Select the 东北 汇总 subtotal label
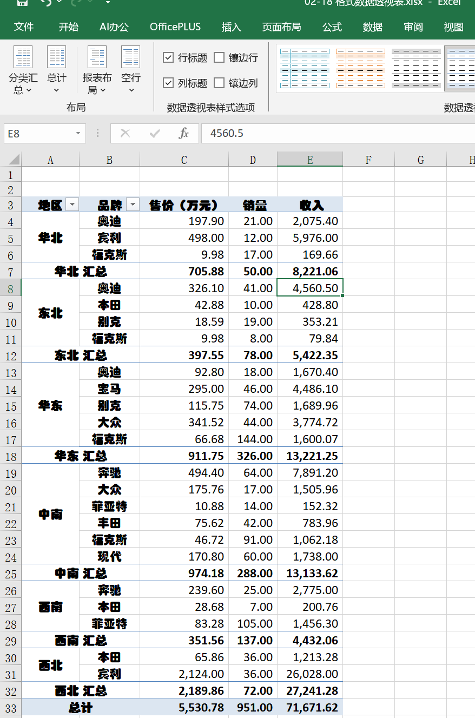Screen dimensions: 475x718 coord(81,355)
